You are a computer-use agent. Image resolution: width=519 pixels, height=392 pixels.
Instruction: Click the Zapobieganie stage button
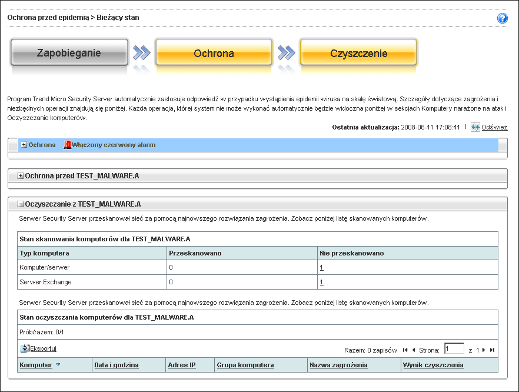click(69, 52)
